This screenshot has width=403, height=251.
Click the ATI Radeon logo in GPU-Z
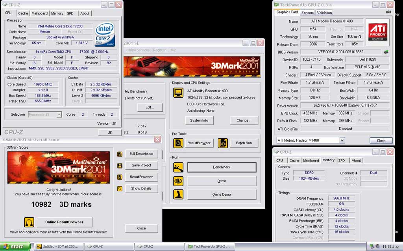377,32
